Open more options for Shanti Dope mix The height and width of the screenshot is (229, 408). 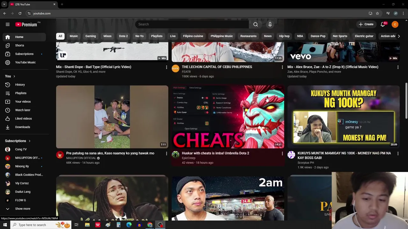tap(166, 67)
